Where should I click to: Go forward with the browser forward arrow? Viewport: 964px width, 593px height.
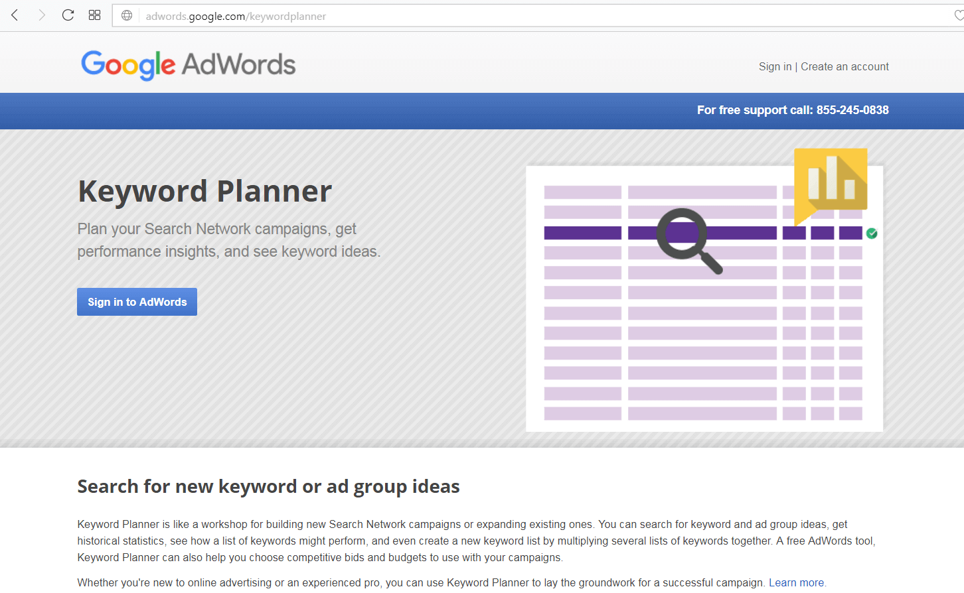coord(41,15)
